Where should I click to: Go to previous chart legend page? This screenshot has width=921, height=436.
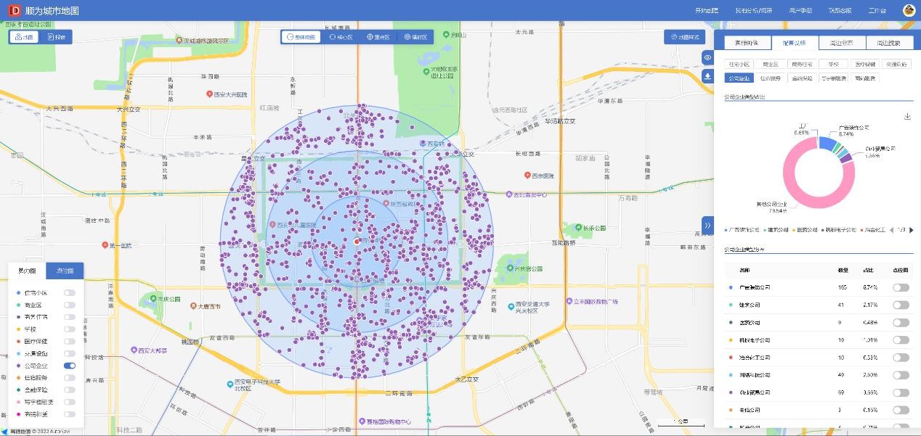tap(892, 230)
